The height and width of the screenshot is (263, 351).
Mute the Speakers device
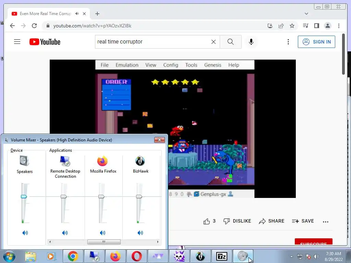25,233
